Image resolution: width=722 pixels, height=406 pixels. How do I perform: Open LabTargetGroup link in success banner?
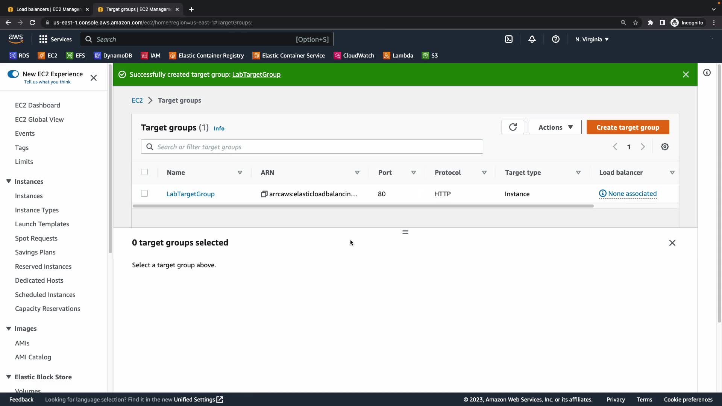(x=256, y=74)
